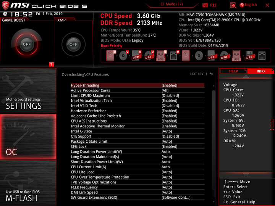Select the legacy CD/DVD boot icon without U badge

click(199, 56)
